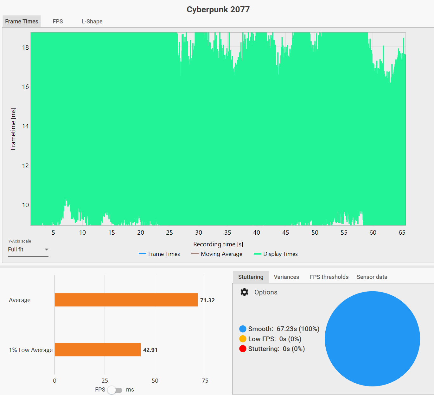Screen dimensions: 434x395
Task: Select the Stuttering tab
Action: point(251,277)
